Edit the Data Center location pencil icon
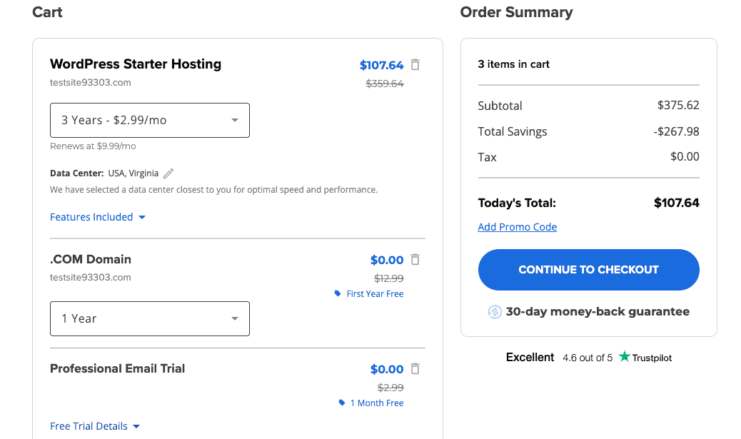The height and width of the screenshot is (439, 741). [x=168, y=173]
